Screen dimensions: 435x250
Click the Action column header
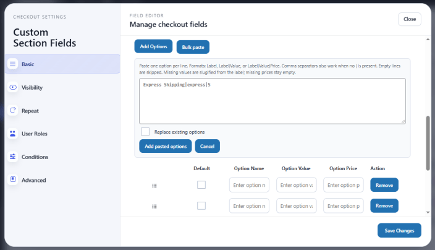pos(378,168)
